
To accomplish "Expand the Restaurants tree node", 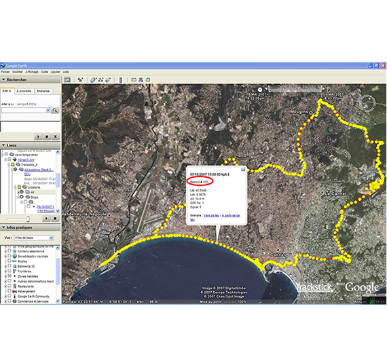I will coord(5,286).
